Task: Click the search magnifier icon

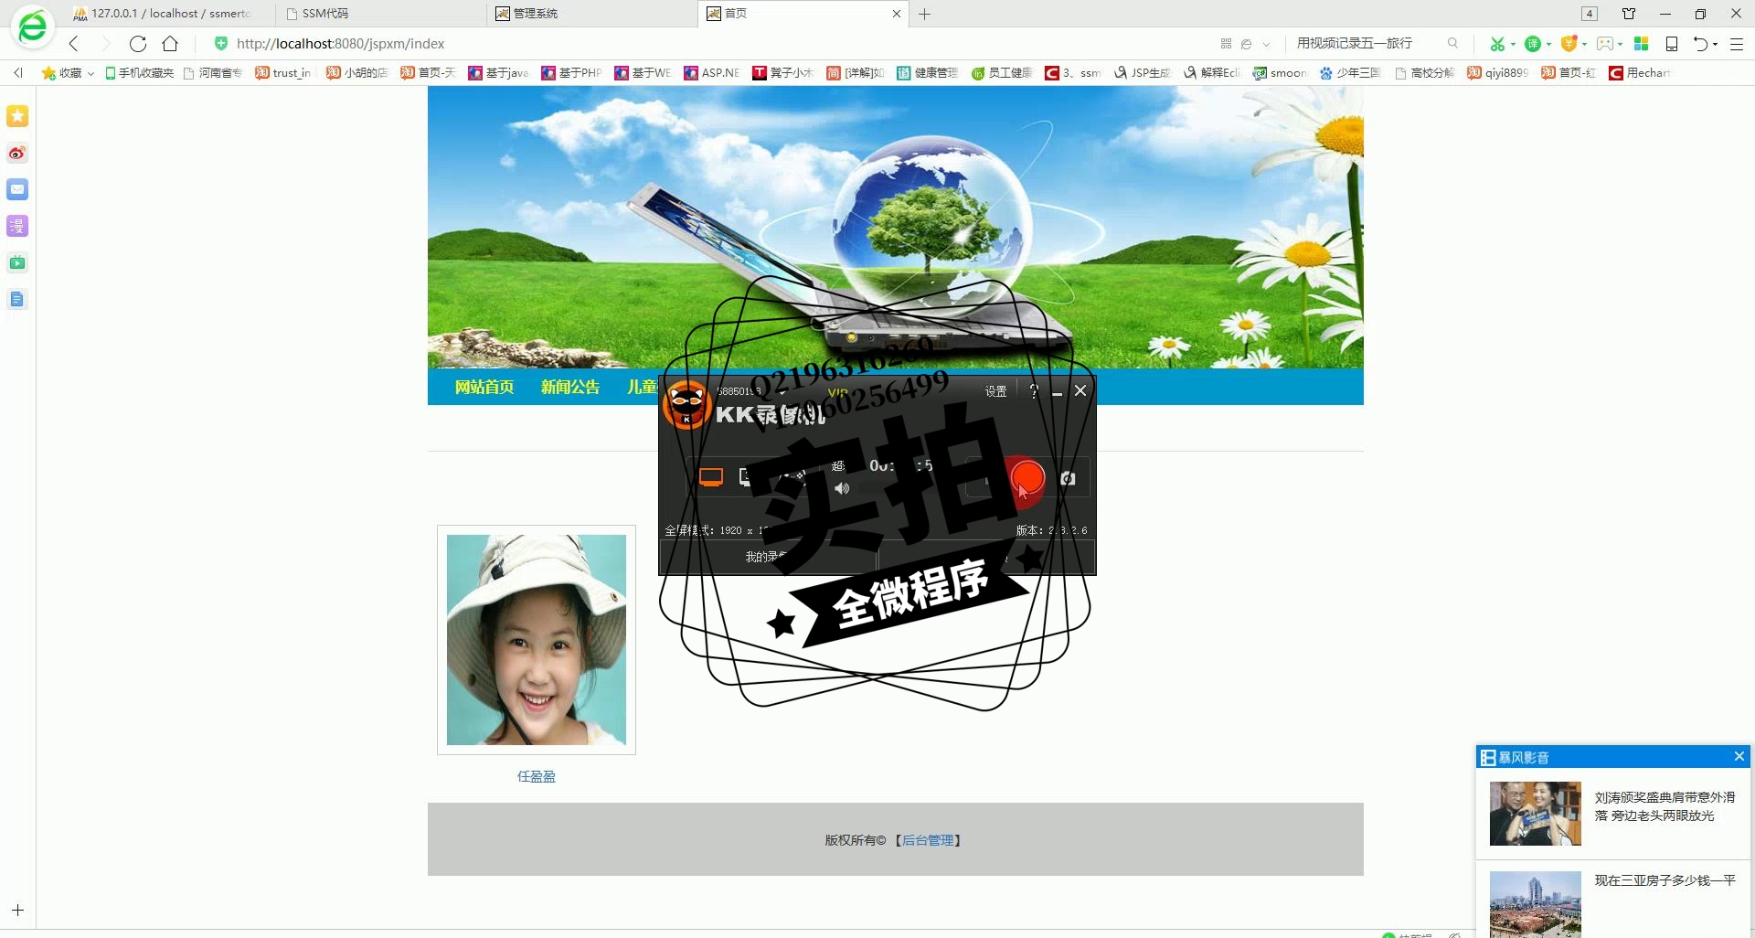Action: pyautogui.click(x=1452, y=43)
